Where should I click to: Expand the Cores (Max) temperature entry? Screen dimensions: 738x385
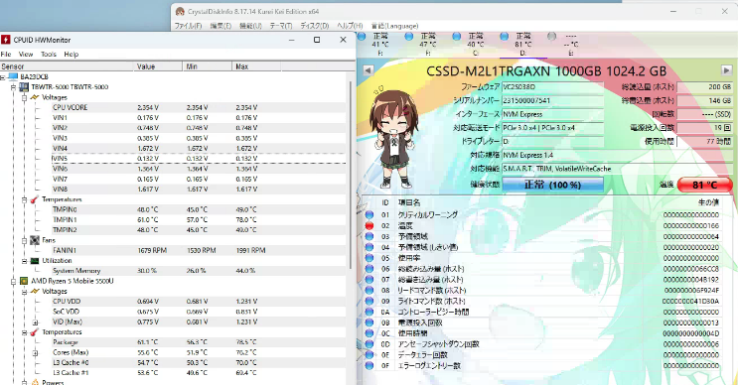click(x=36, y=352)
